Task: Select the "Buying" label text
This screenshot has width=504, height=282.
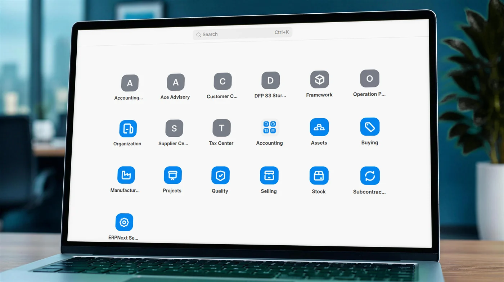Action: click(370, 142)
